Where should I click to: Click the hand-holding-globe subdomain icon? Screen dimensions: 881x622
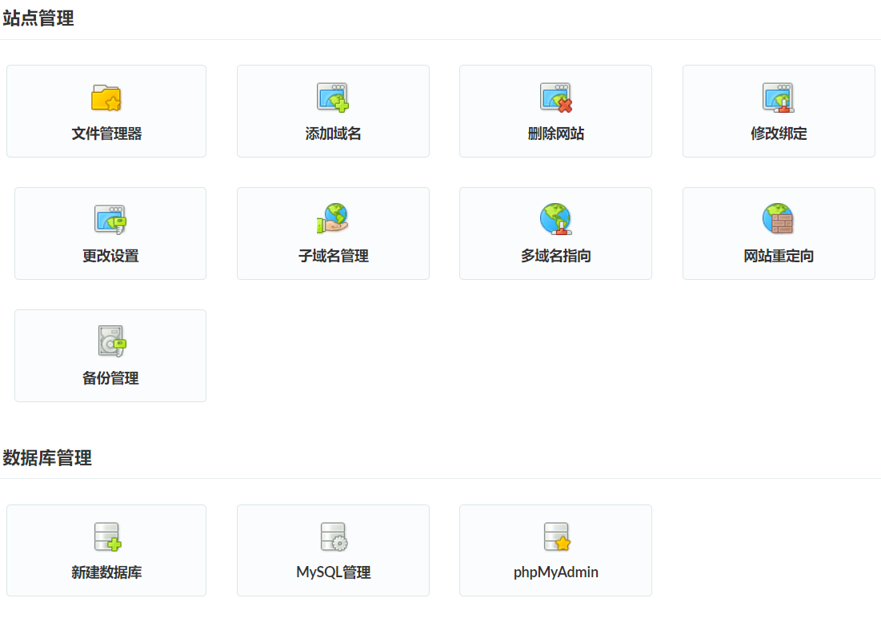pos(333,219)
